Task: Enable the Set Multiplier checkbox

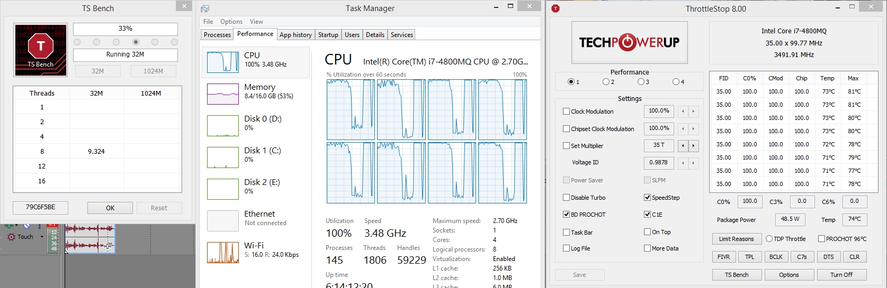Action: pos(566,146)
